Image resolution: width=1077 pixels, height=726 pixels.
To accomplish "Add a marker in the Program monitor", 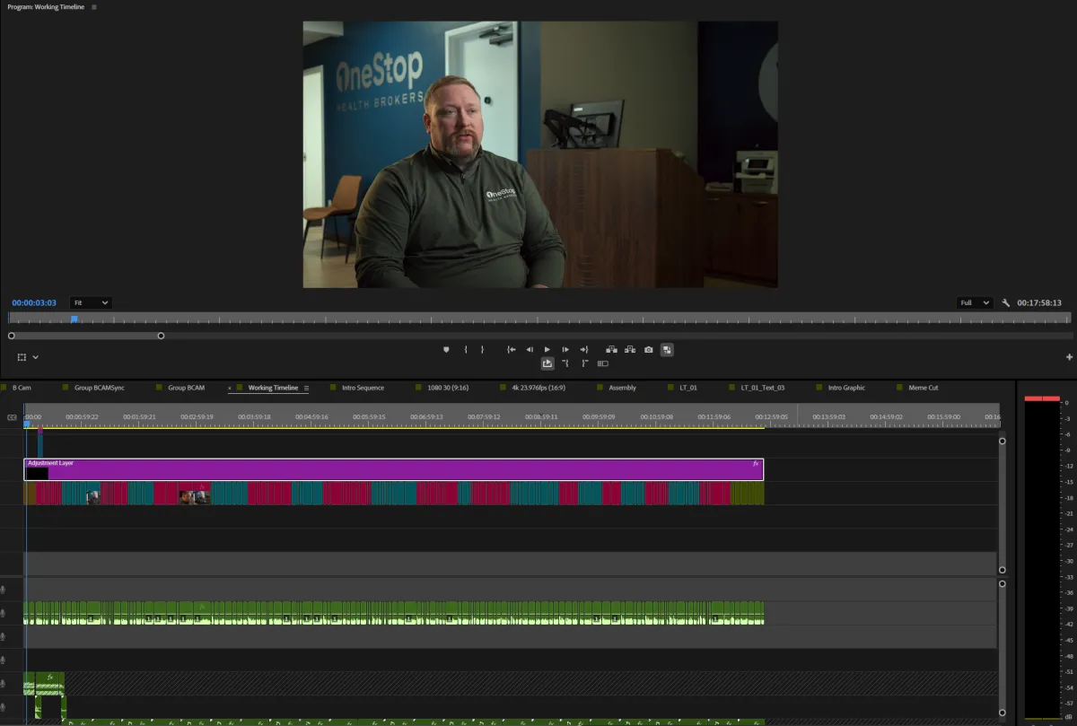I will pos(446,349).
